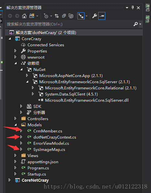151x193 pixels.
Task: Expand Microsoft.EntityFrameworkCore.Relational (2.1.1)
Action: [x=33, y=88]
